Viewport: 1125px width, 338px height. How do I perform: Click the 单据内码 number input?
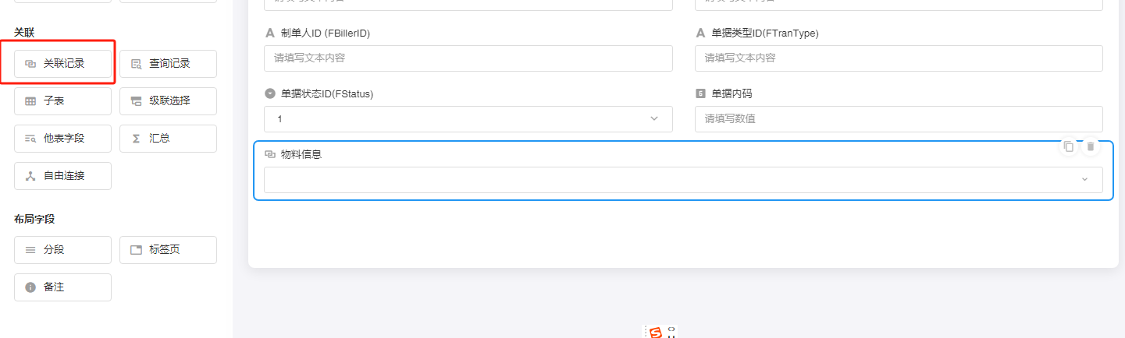899,119
